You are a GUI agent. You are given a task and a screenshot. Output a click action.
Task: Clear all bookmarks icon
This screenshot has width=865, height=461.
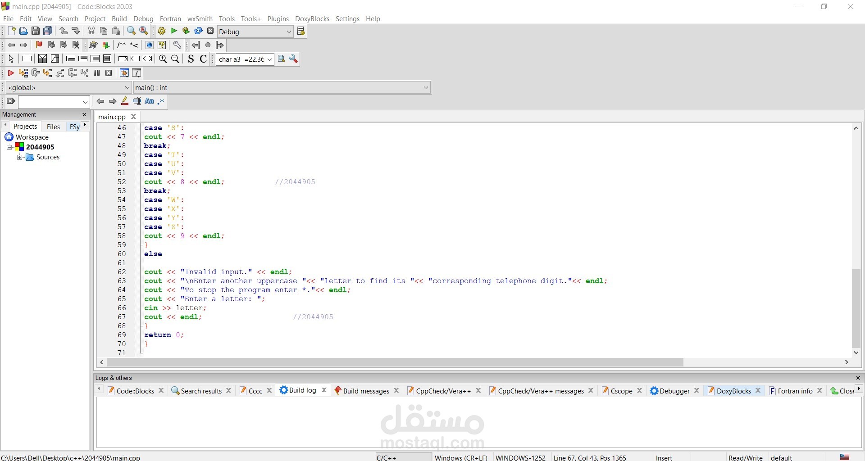point(76,45)
